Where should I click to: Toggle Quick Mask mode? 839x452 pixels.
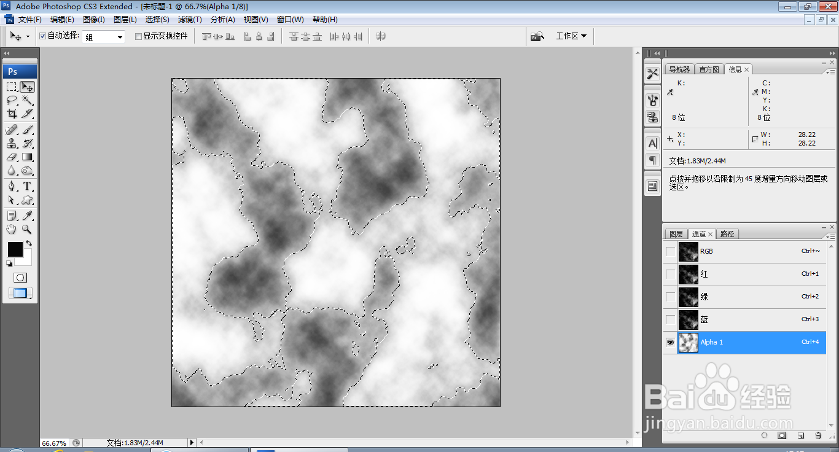[20, 278]
